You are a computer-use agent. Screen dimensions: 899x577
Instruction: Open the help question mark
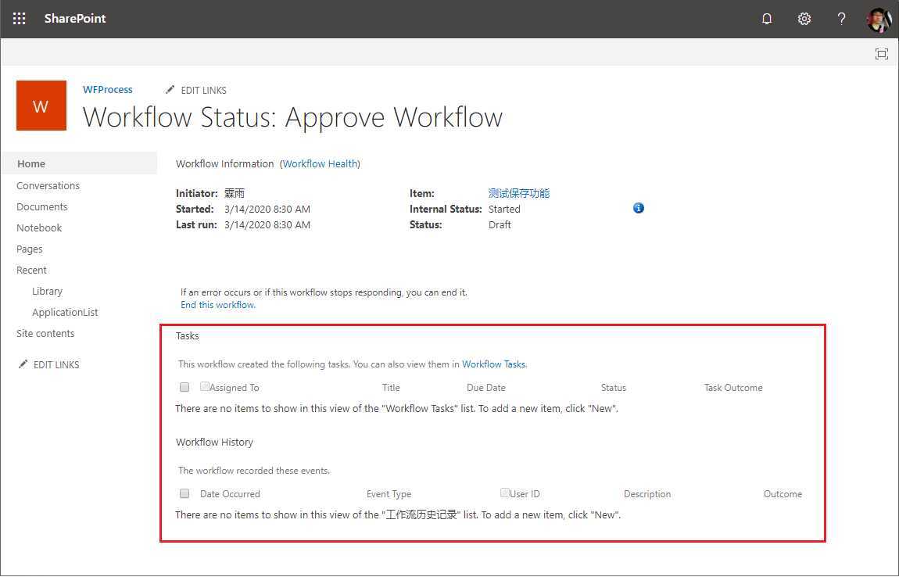pos(841,19)
